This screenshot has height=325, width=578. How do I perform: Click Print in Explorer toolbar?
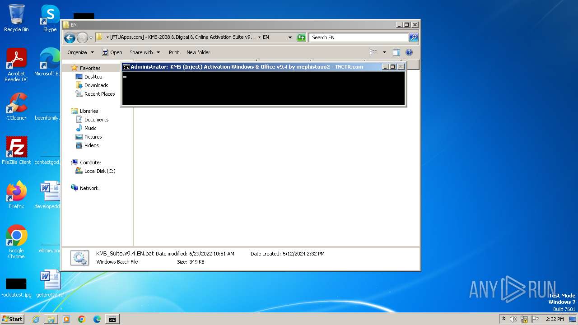[x=174, y=52]
